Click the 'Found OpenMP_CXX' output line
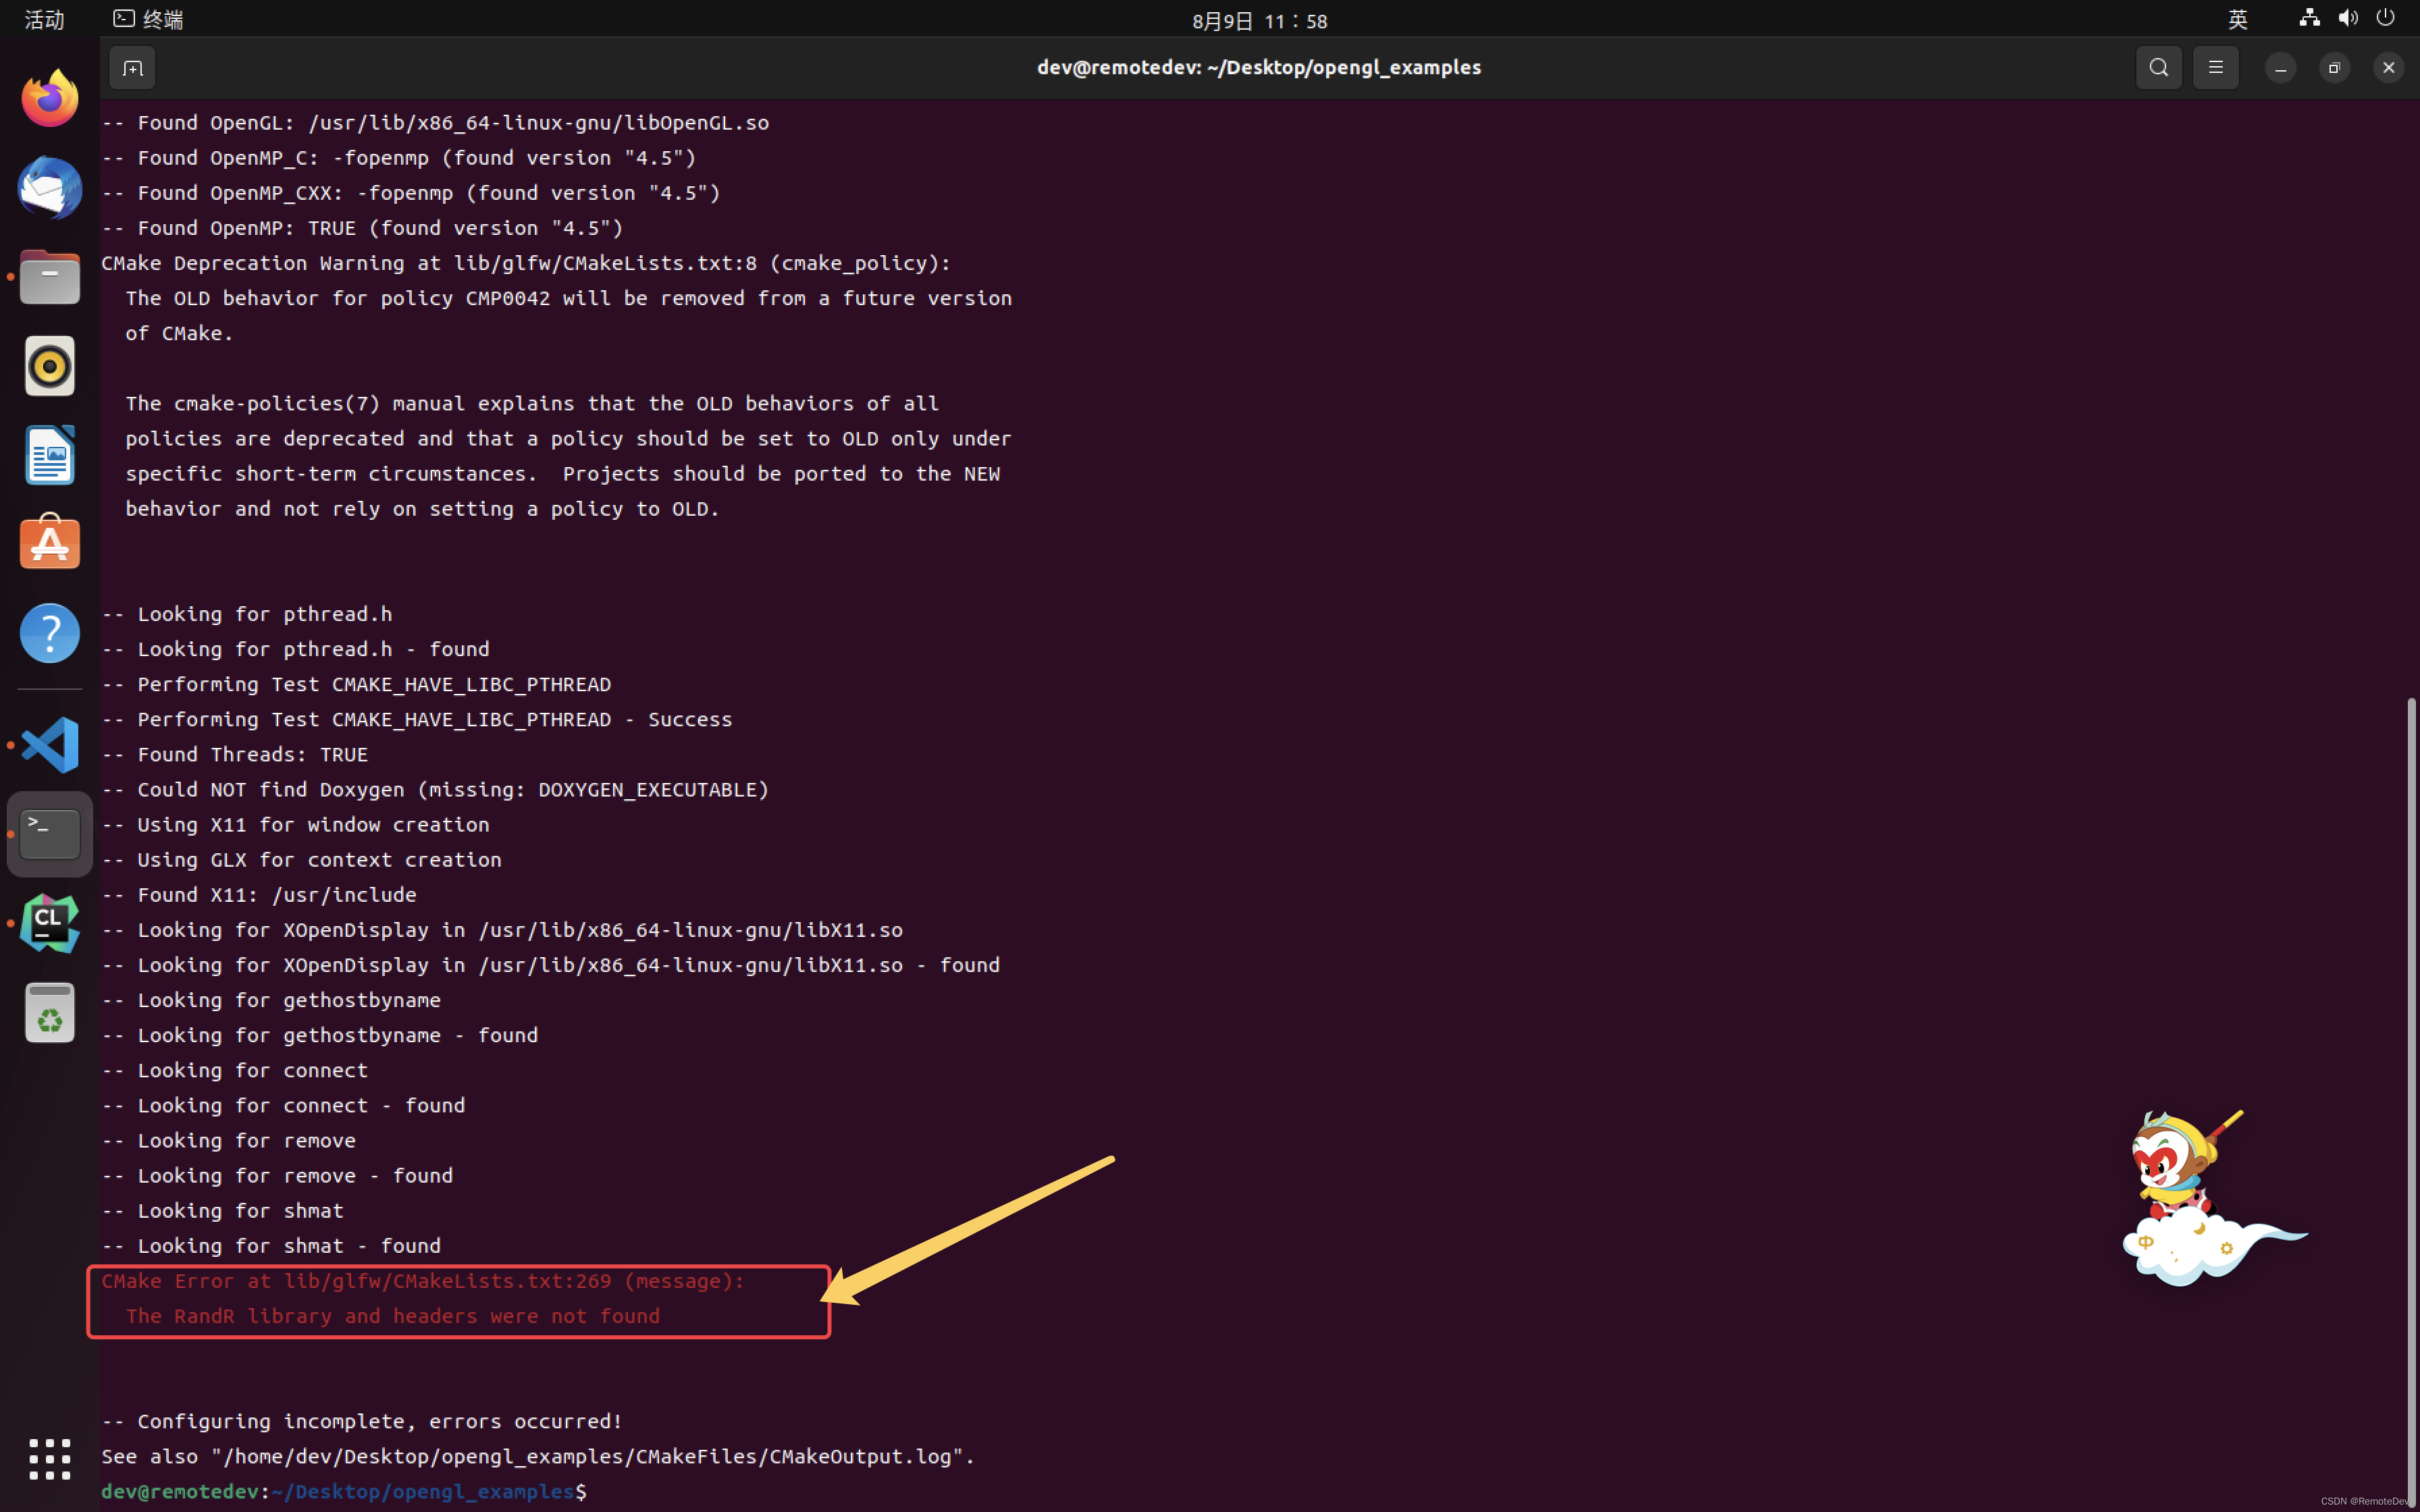 pos(411,193)
